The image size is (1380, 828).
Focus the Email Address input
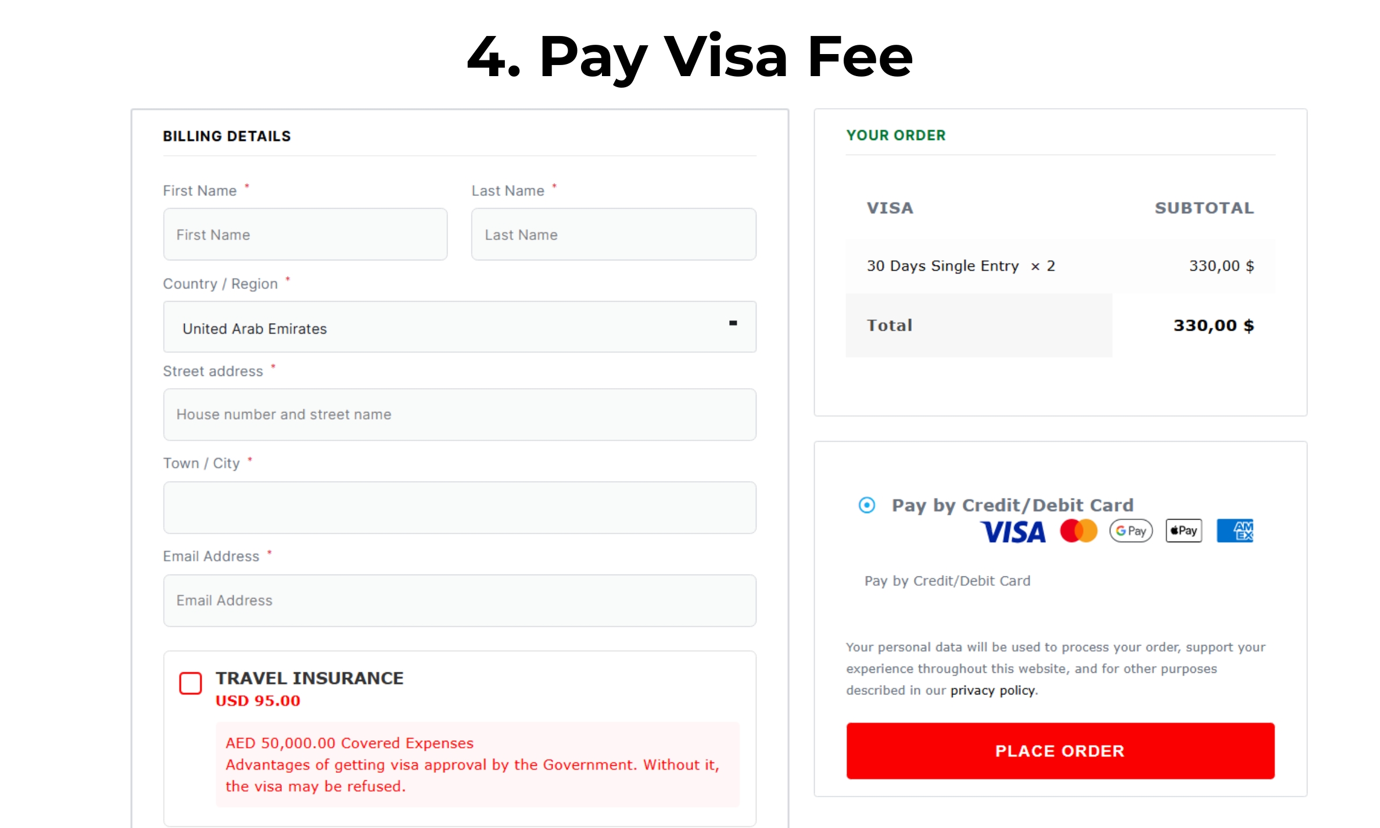click(x=459, y=601)
